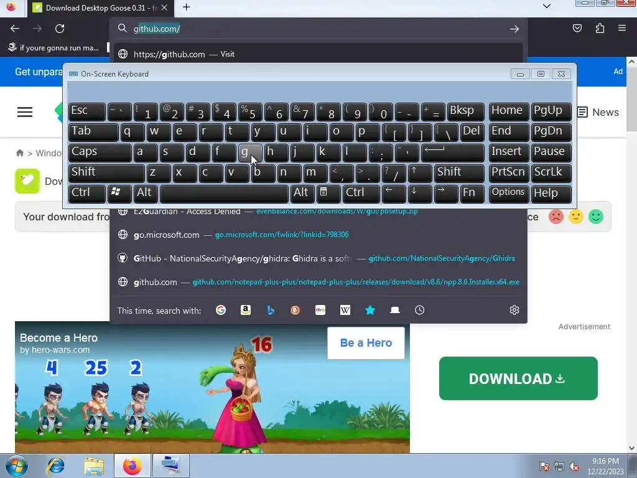The image size is (637, 478).
Task: Open Windows Explorer from taskbar
Action: (95, 466)
